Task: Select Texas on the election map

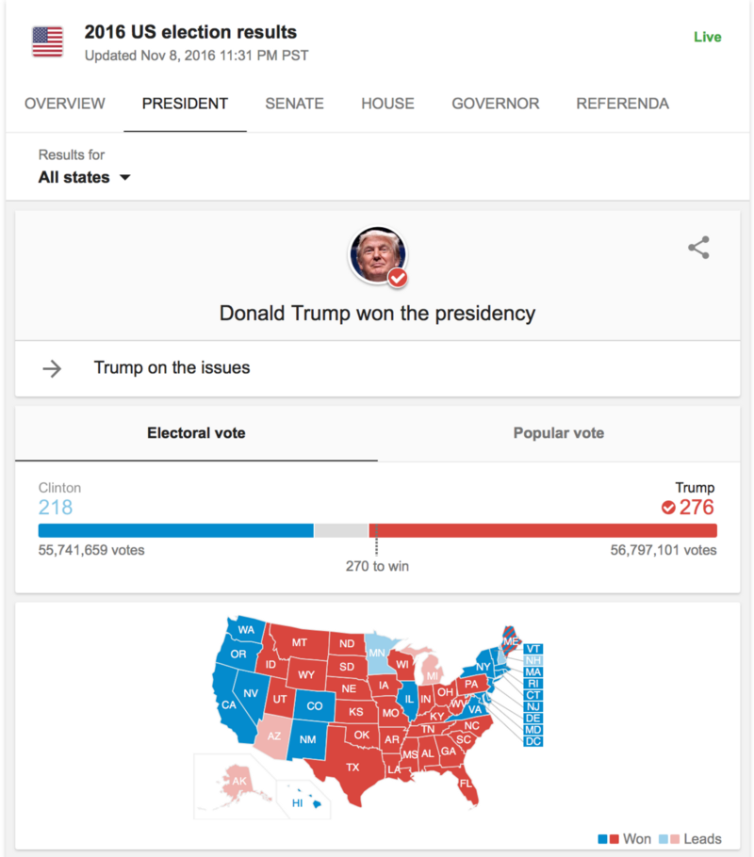Action: point(353,768)
